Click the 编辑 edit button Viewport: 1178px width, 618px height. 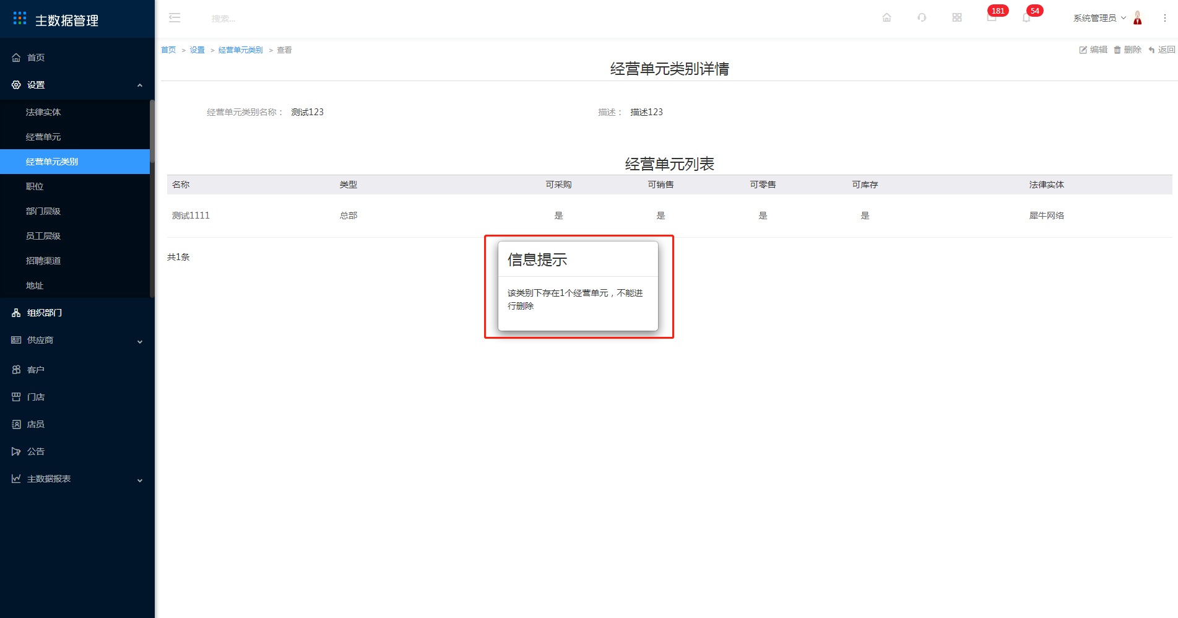click(1093, 50)
